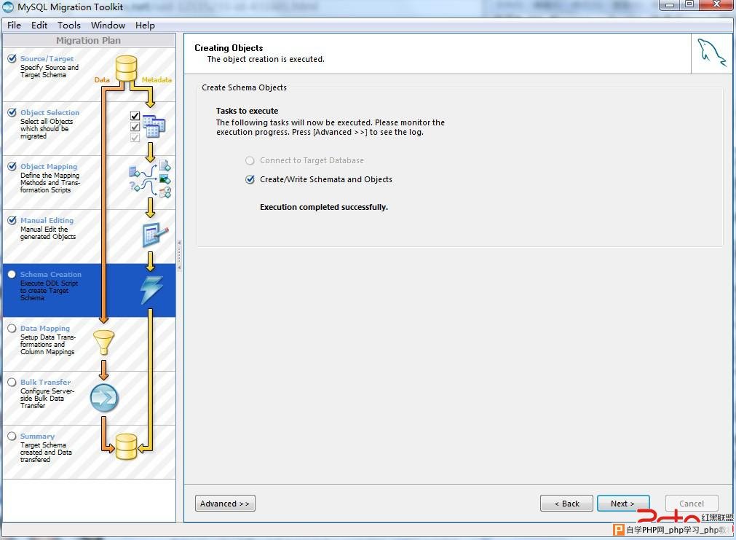Click the Cancel button
The image size is (736, 540).
[x=692, y=504]
